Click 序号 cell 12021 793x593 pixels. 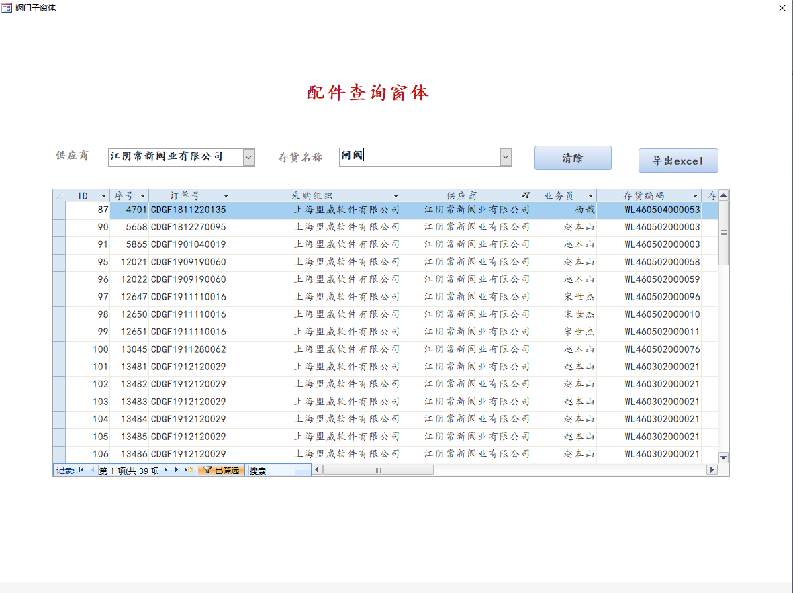pos(130,262)
